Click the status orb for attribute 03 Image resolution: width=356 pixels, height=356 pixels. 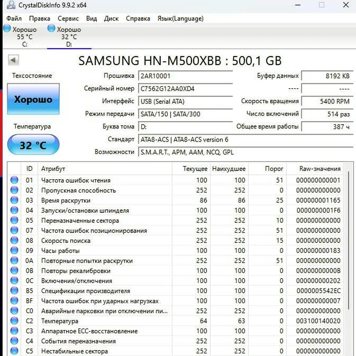(x=14, y=200)
